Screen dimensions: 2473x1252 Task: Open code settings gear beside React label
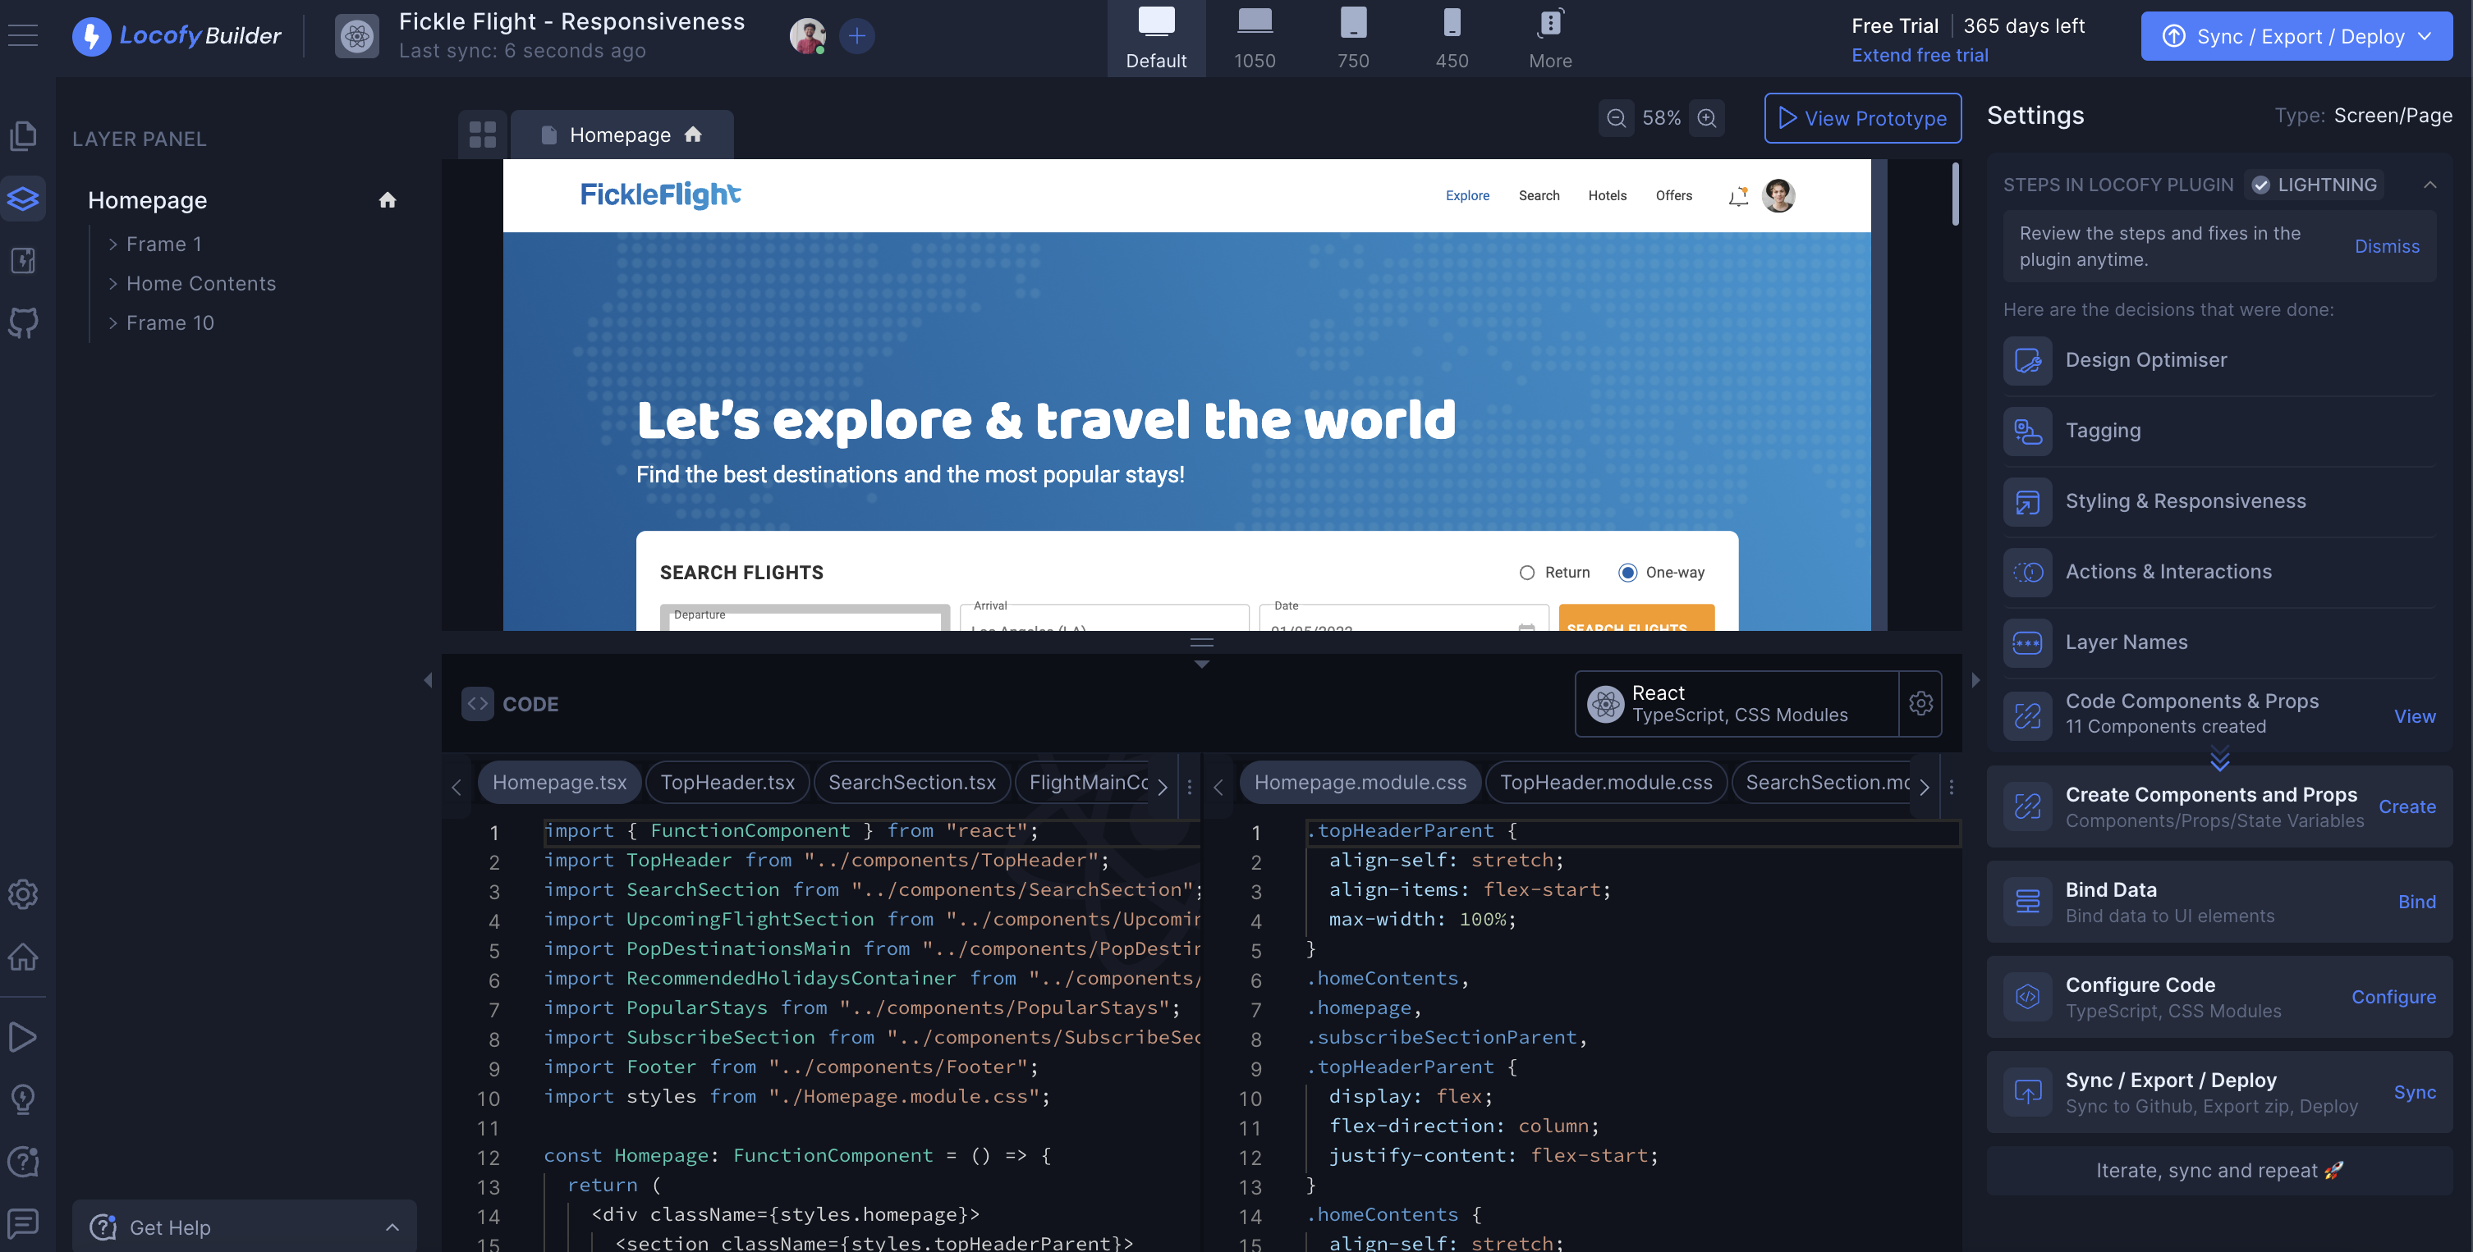coord(1921,703)
